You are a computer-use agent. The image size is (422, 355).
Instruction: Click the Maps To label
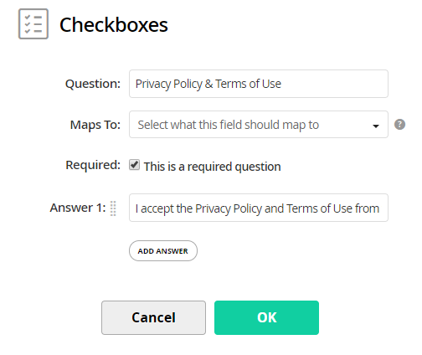[x=95, y=125]
